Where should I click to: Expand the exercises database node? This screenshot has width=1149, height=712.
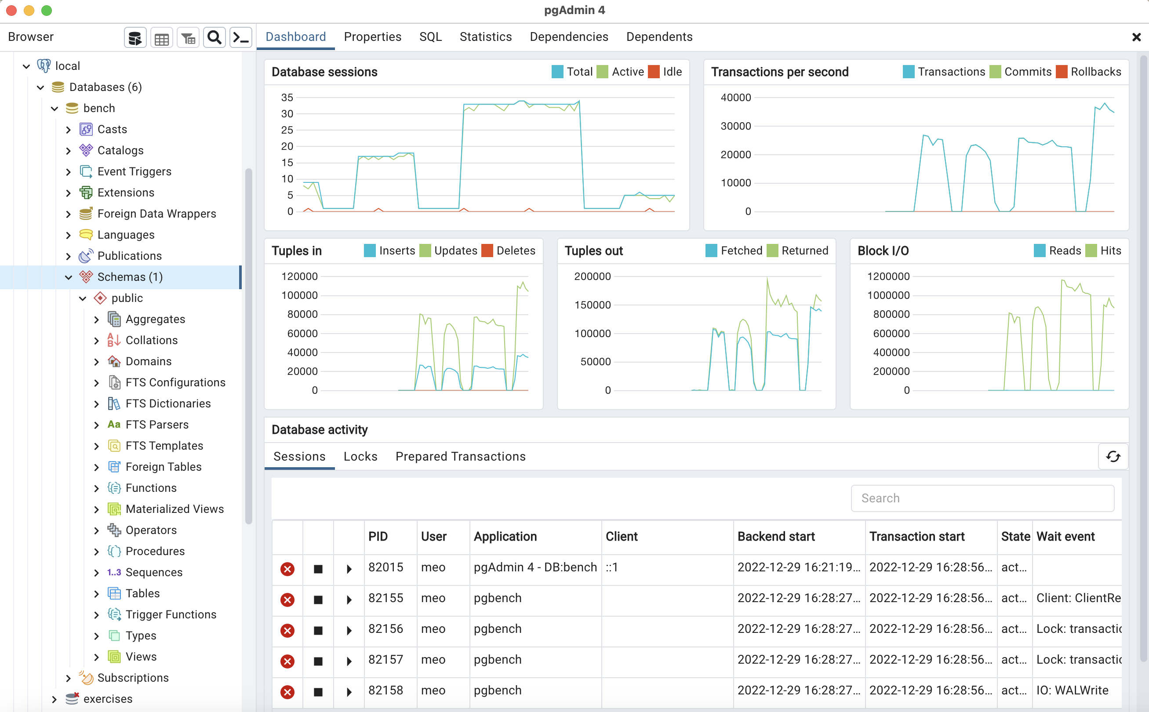(54, 699)
